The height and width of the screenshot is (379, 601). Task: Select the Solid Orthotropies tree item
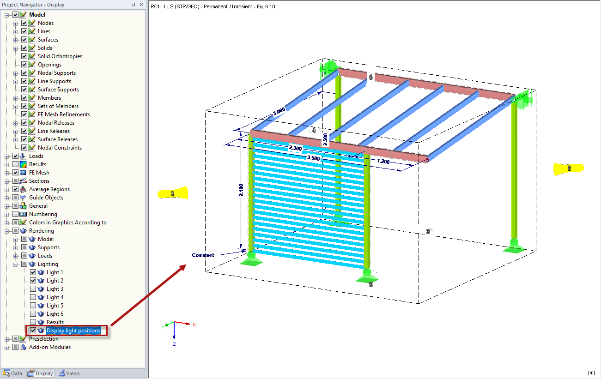point(60,56)
